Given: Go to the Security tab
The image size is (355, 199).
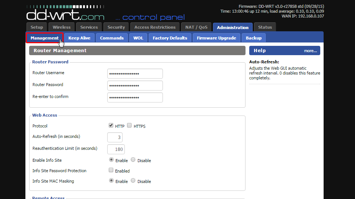Looking at the screenshot, I should pyautogui.click(x=116, y=27).
